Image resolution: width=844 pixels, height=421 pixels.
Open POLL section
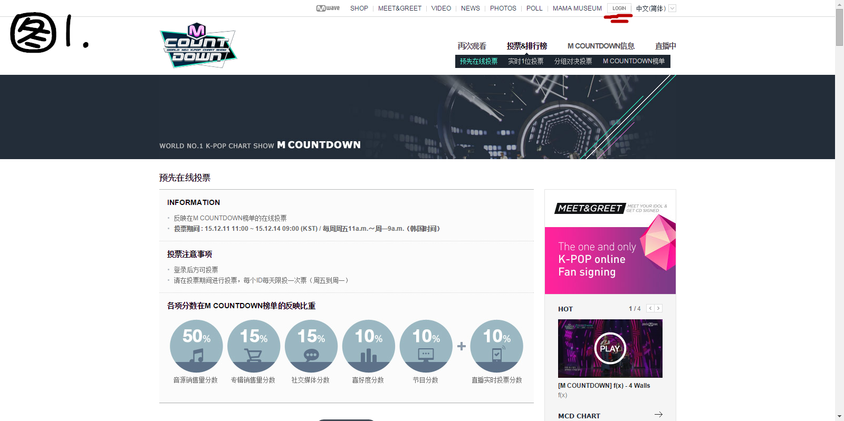tap(534, 8)
